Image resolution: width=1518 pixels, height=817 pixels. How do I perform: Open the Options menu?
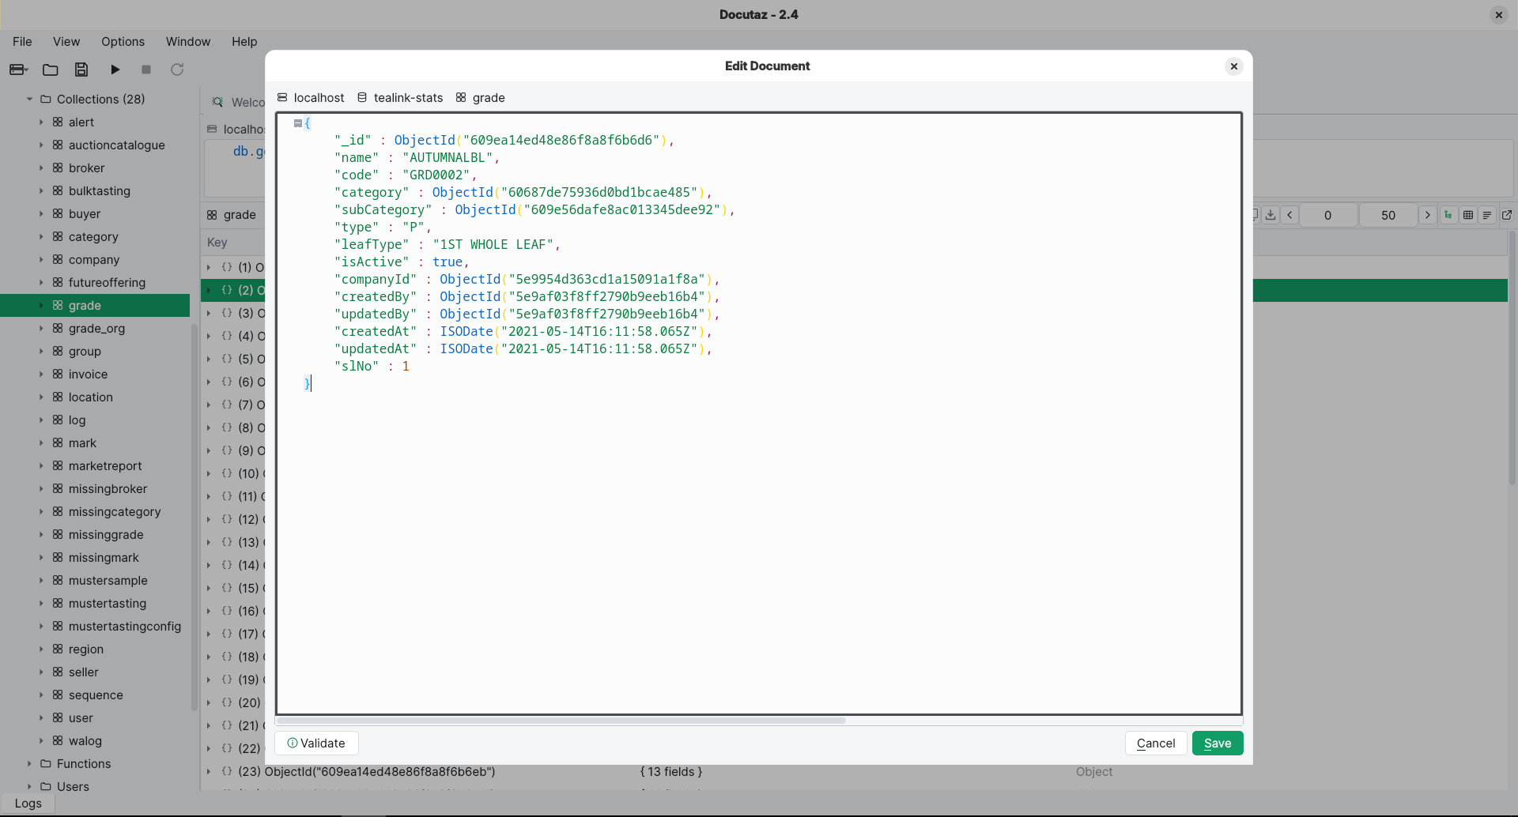pyautogui.click(x=123, y=41)
